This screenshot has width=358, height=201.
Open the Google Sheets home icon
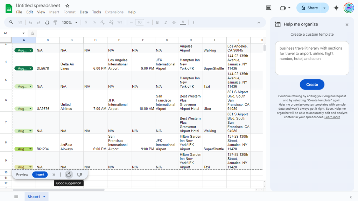(9, 9)
